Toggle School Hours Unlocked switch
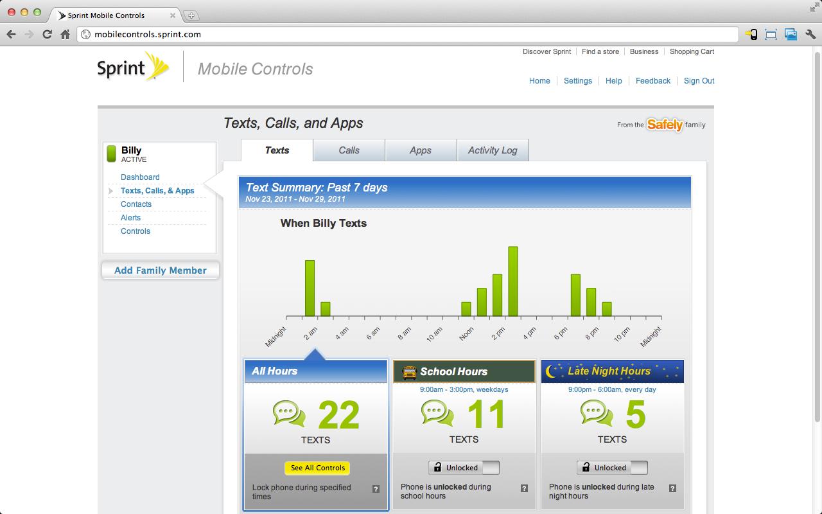Image resolution: width=822 pixels, height=514 pixels. pyautogui.click(x=464, y=468)
